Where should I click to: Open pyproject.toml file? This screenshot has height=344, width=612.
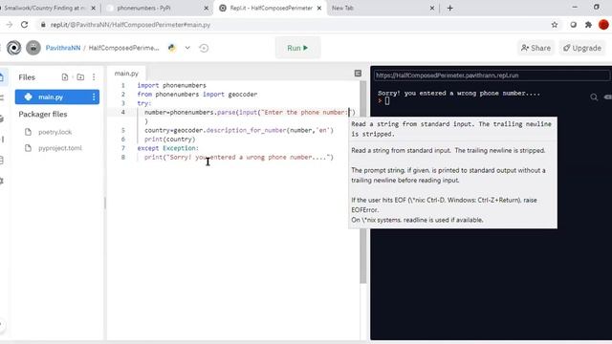(60, 148)
